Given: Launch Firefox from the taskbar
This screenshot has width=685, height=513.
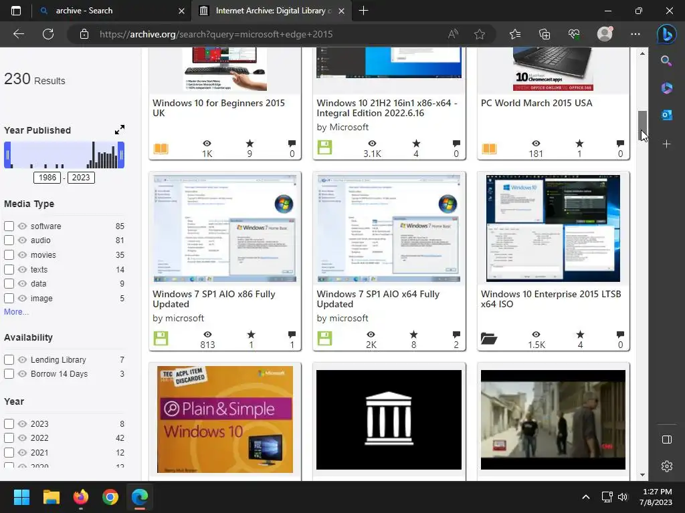Looking at the screenshot, I should point(80,497).
